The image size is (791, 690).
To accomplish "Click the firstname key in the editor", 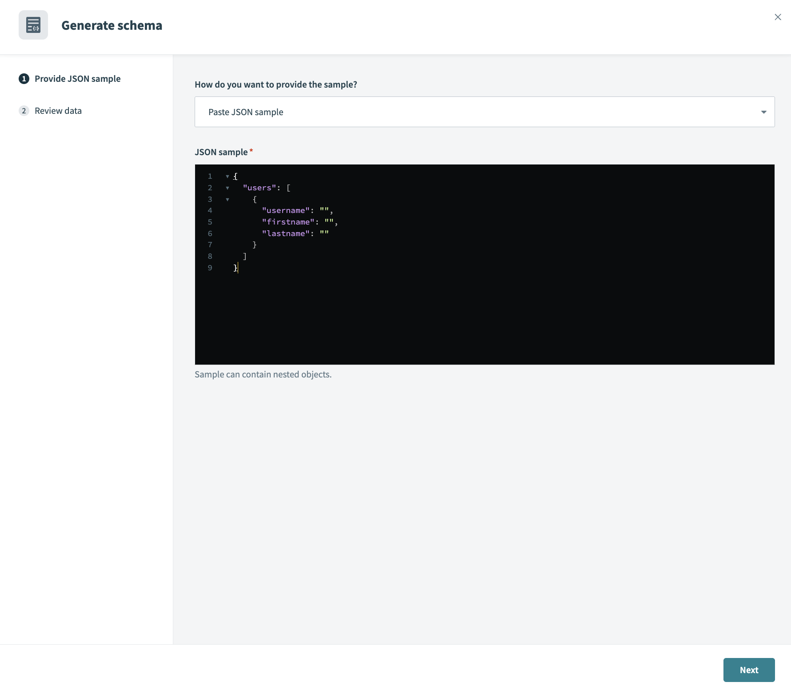I will (x=288, y=222).
